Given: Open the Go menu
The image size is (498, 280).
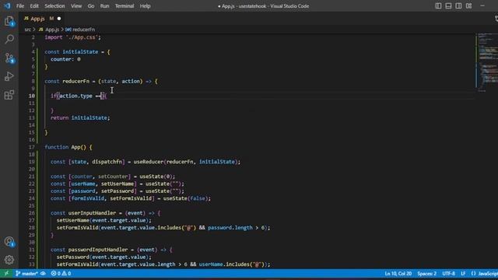Looking at the screenshot, I should [91, 5].
